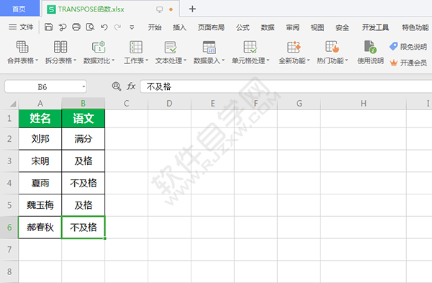Switch to the 开发工具 ribbon tab
Image resolution: width=432 pixels, height=283 pixels.
pos(375,27)
